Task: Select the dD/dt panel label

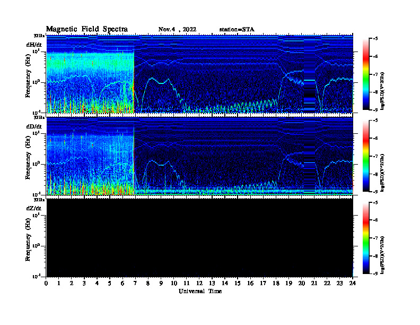Action: pos(34,126)
